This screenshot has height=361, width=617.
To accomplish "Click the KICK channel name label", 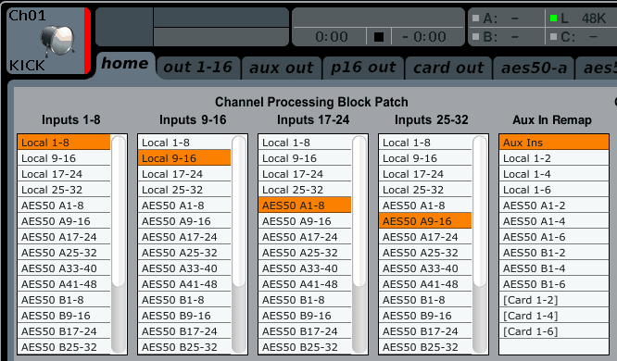I will tap(27, 66).
